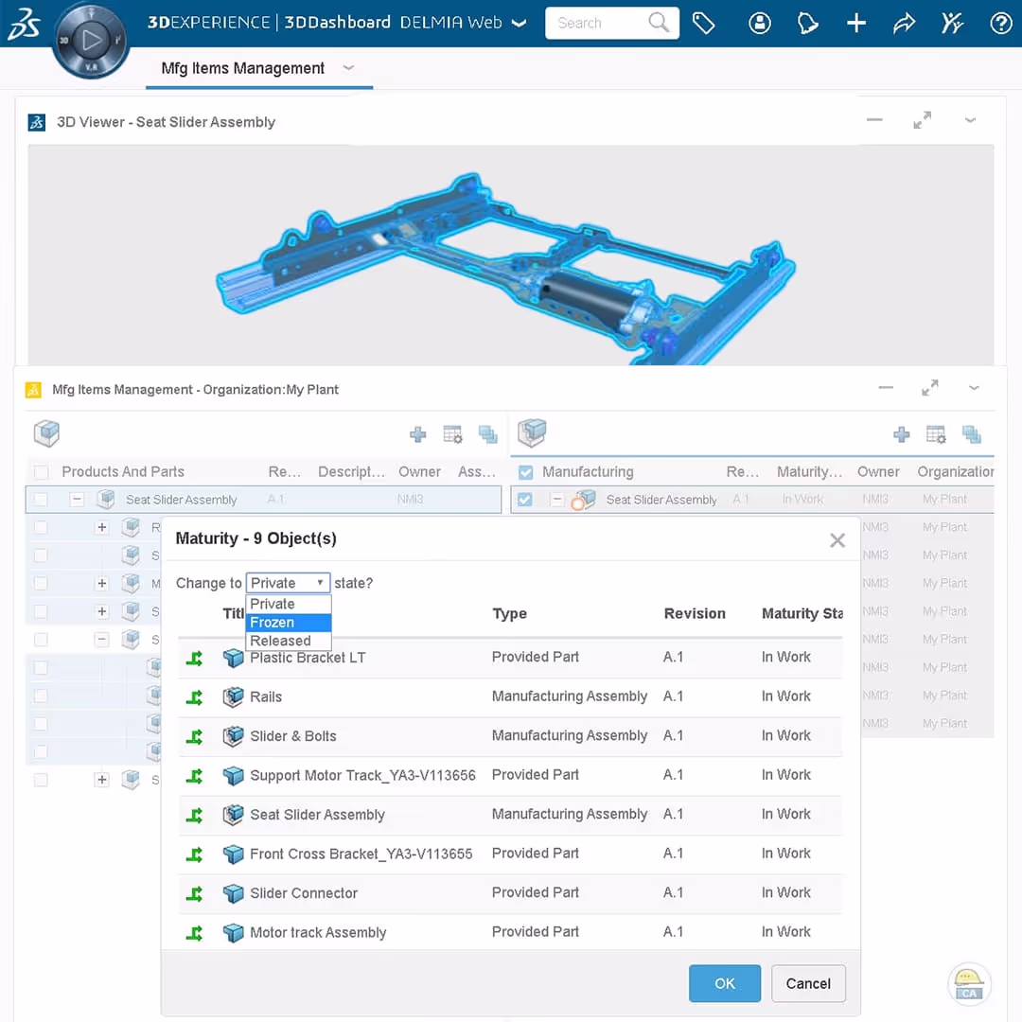Uncheck the Manufacturing Seat Slider Assembly row checkbox
This screenshot has height=1022, width=1022.
tap(524, 500)
